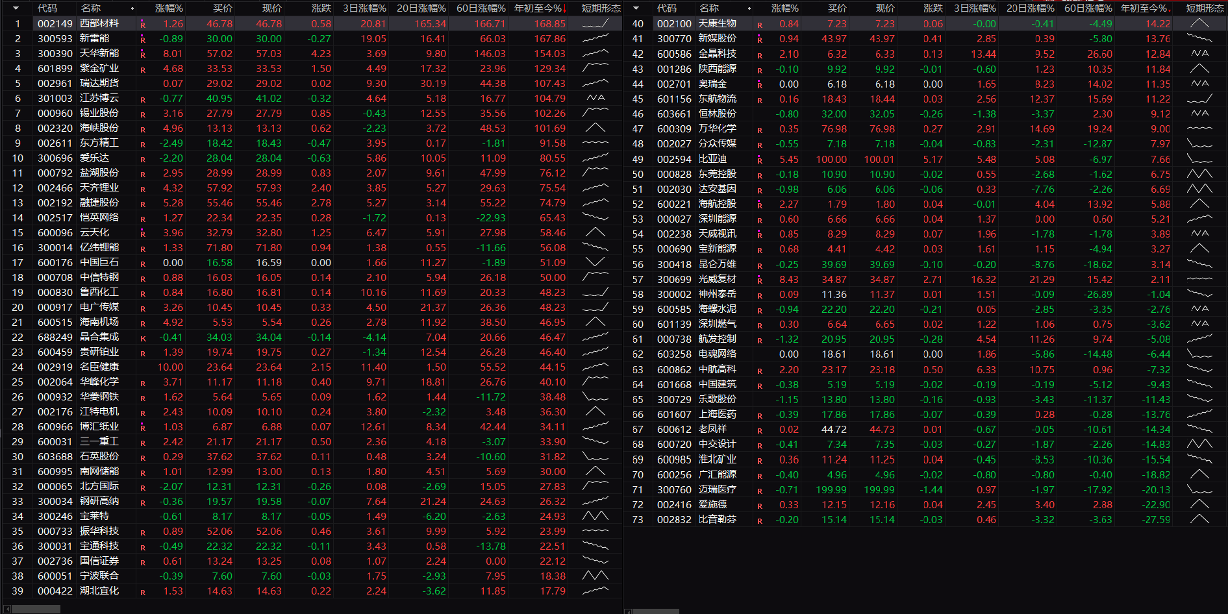Image resolution: width=1228 pixels, height=614 pixels.
Task: Click the left panel's horizontal scrollbar thumb
Action: click(36, 609)
